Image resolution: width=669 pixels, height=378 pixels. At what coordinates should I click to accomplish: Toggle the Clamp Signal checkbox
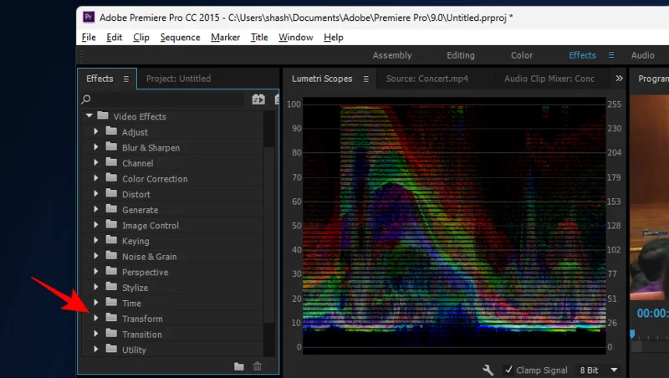click(508, 370)
